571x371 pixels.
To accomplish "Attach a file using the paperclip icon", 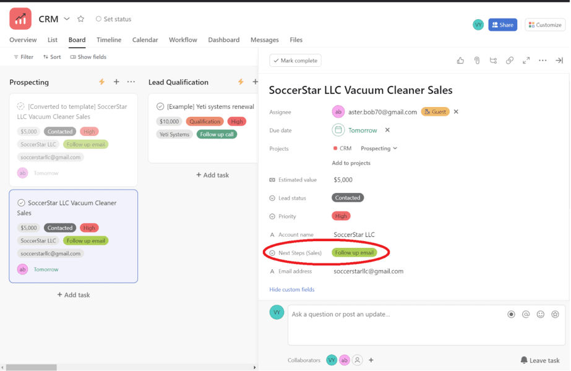I will [476, 60].
